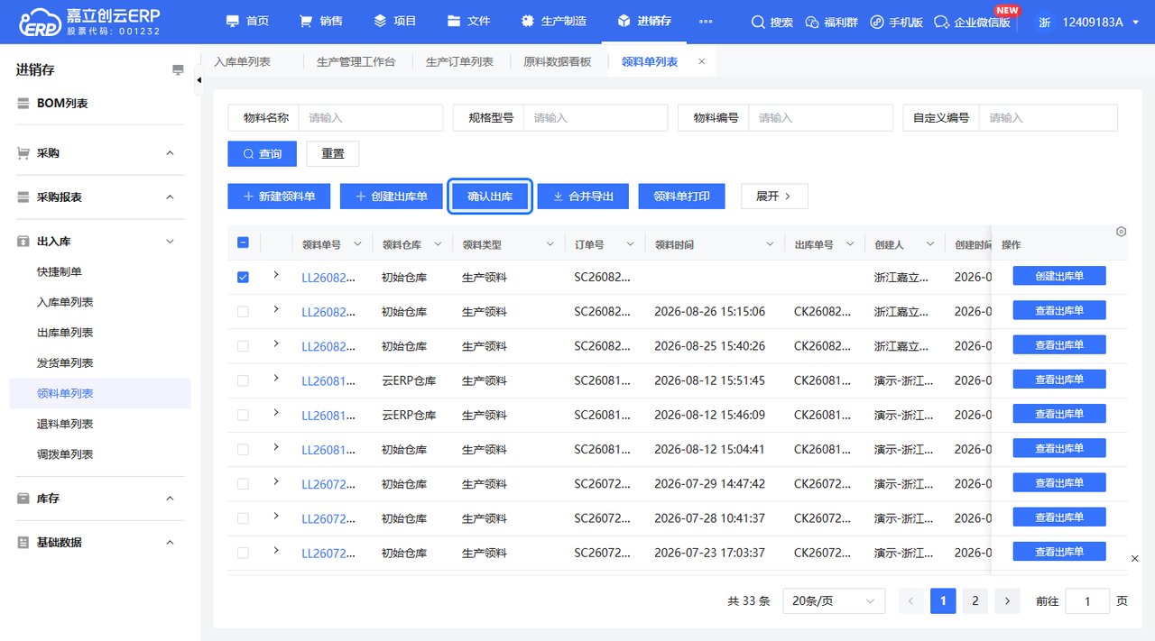Open 手机版 mobile version link
This screenshot has height=641, width=1155.
pyautogui.click(x=897, y=22)
